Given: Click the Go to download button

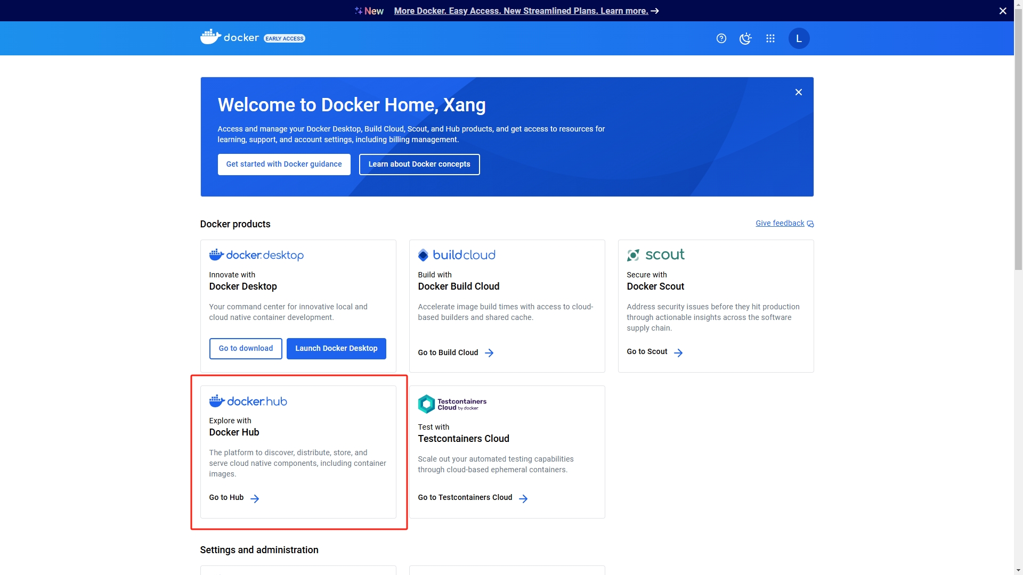Looking at the screenshot, I should 246,349.
